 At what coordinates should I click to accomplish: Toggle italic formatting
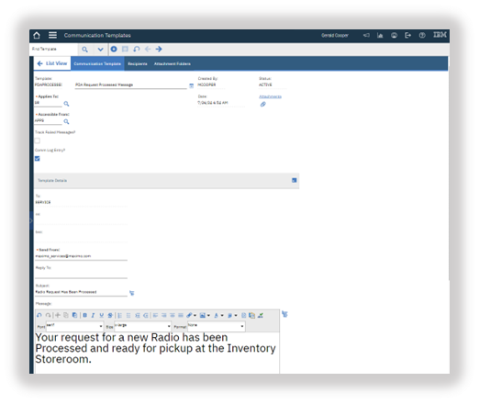click(93, 315)
